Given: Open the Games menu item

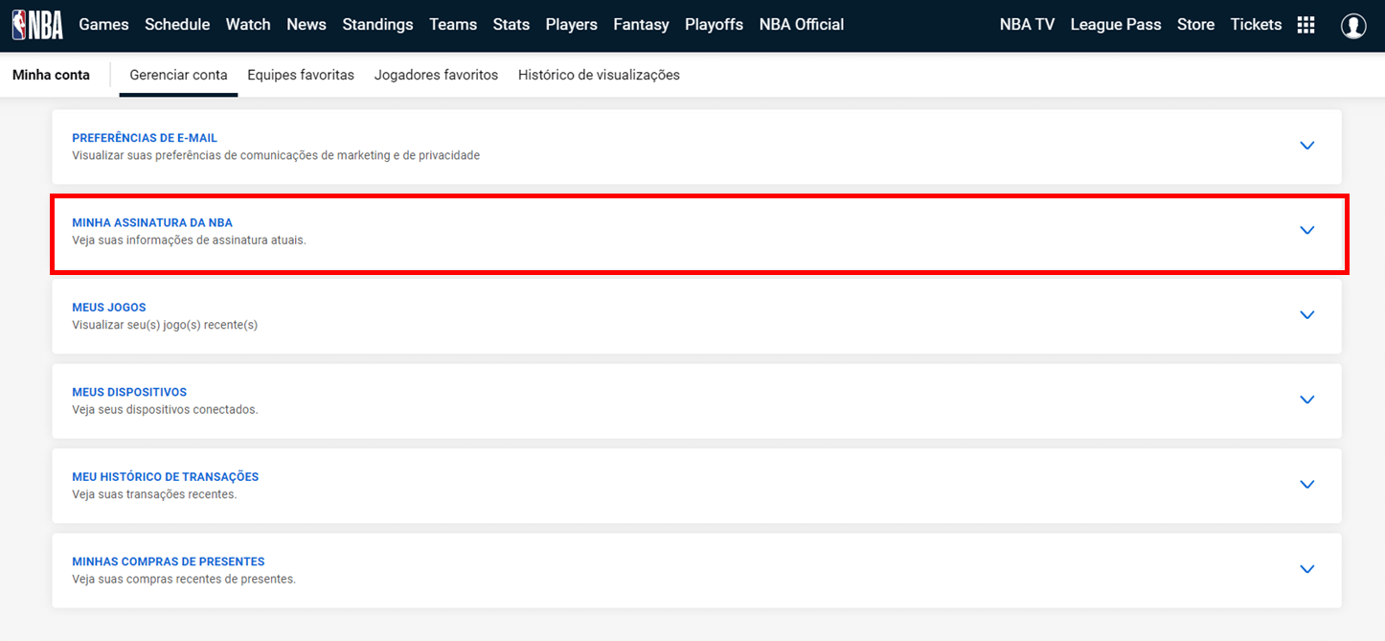Looking at the screenshot, I should click(103, 25).
